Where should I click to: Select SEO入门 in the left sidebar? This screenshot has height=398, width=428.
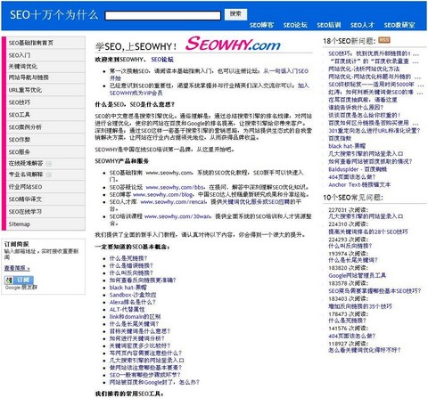(45, 55)
